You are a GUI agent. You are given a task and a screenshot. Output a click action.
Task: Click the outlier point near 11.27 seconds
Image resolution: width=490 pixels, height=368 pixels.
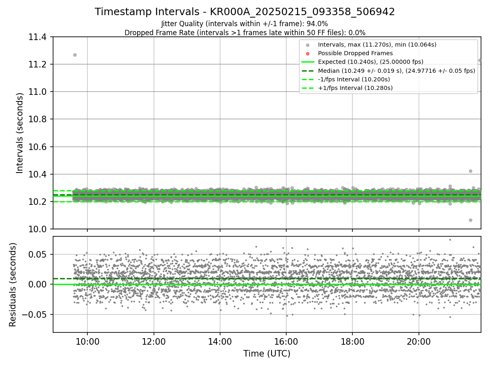[75, 55]
